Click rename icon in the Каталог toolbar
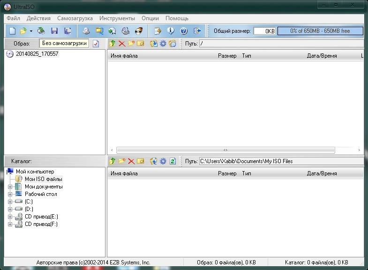The height and width of the screenshot is (270, 368). tap(141, 161)
